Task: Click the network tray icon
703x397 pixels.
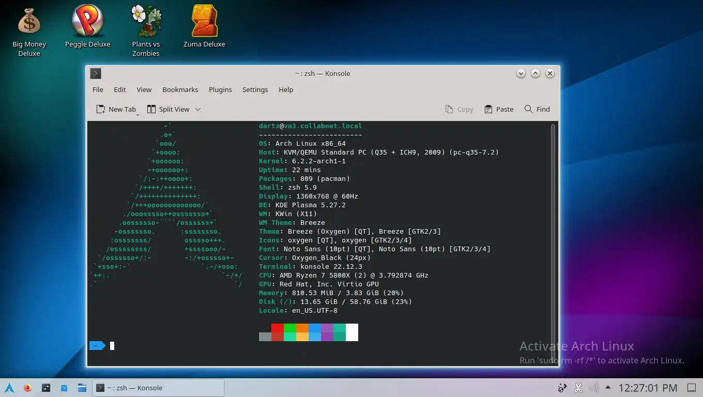Action: pyautogui.click(x=563, y=388)
